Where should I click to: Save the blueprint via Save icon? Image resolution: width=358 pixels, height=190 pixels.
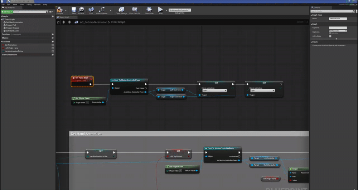(x=73, y=10)
